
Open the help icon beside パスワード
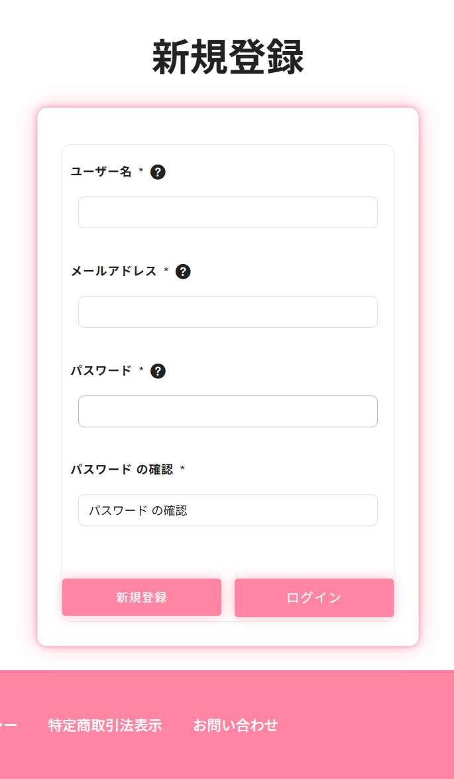(x=158, y=371)
